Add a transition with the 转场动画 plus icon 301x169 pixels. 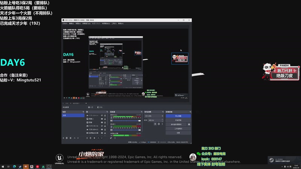[155, 124]
